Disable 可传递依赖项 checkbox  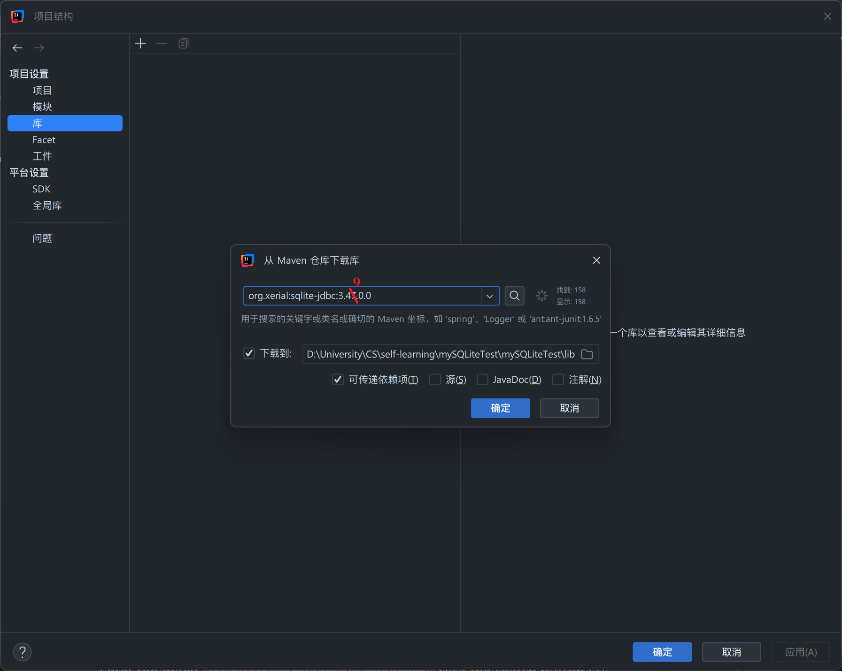(x=338, y=380)
